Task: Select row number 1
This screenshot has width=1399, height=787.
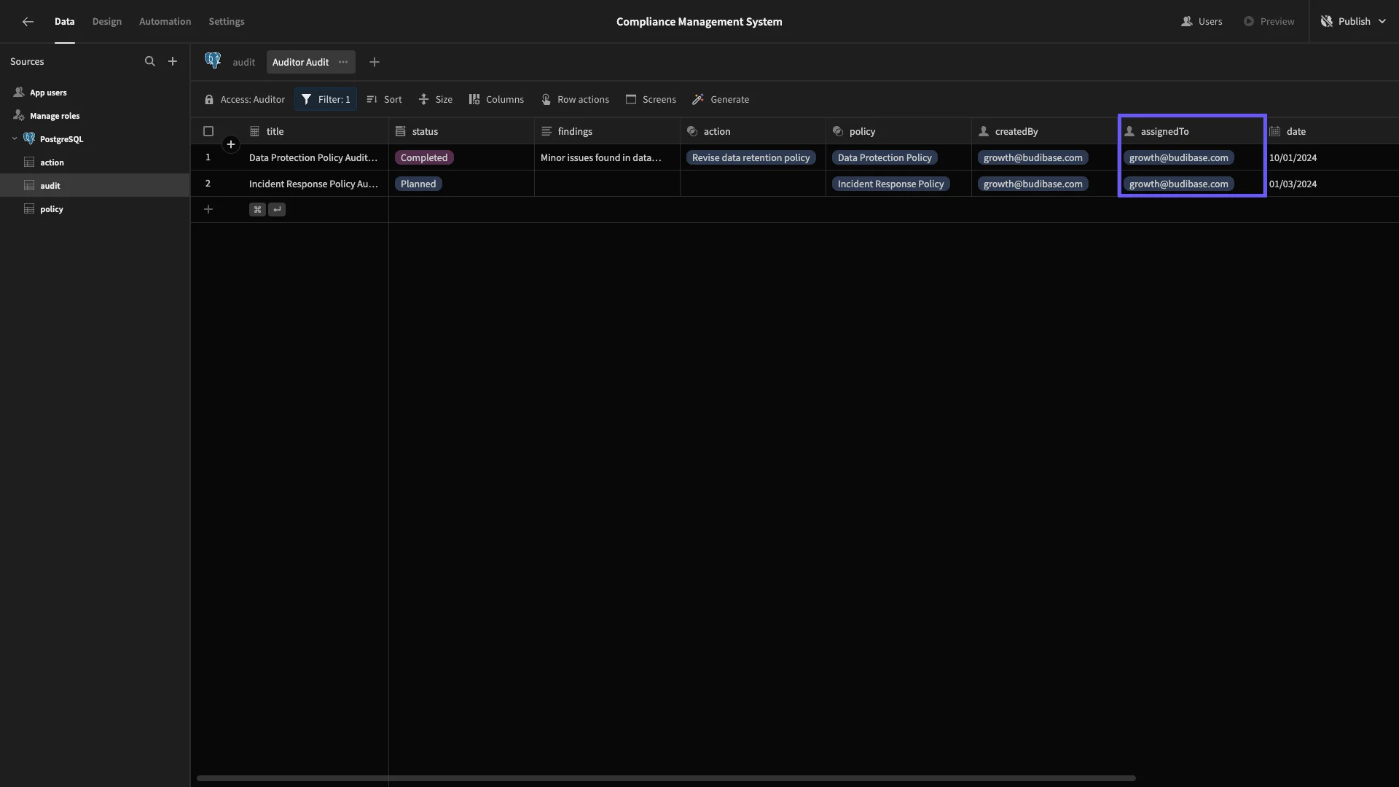Action: pos(208,157)
